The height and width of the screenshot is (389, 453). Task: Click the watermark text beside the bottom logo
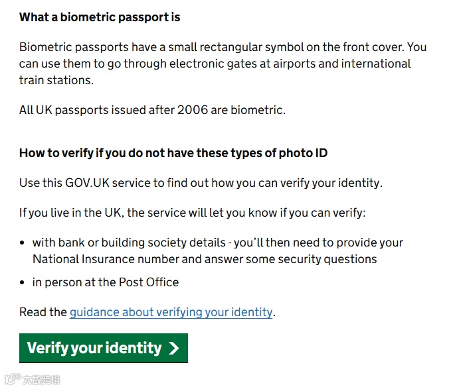click(x=41, y=380)
